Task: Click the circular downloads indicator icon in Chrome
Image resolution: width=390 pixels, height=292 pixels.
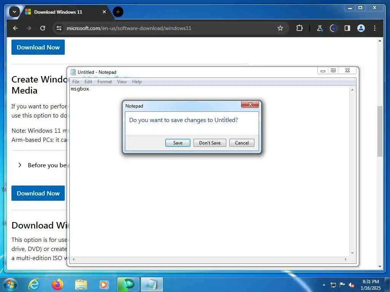Action: pos(333,28)
